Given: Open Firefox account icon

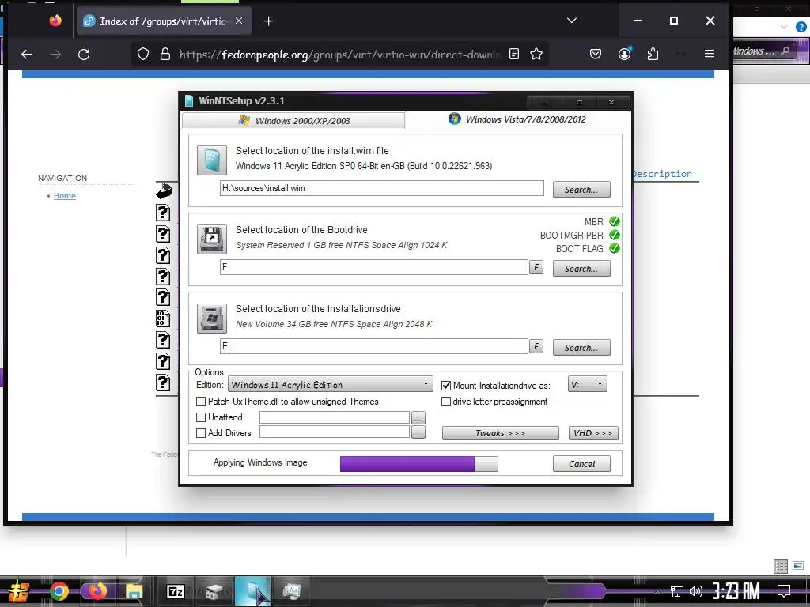Looking at the screenshot, I should [625, 54].
